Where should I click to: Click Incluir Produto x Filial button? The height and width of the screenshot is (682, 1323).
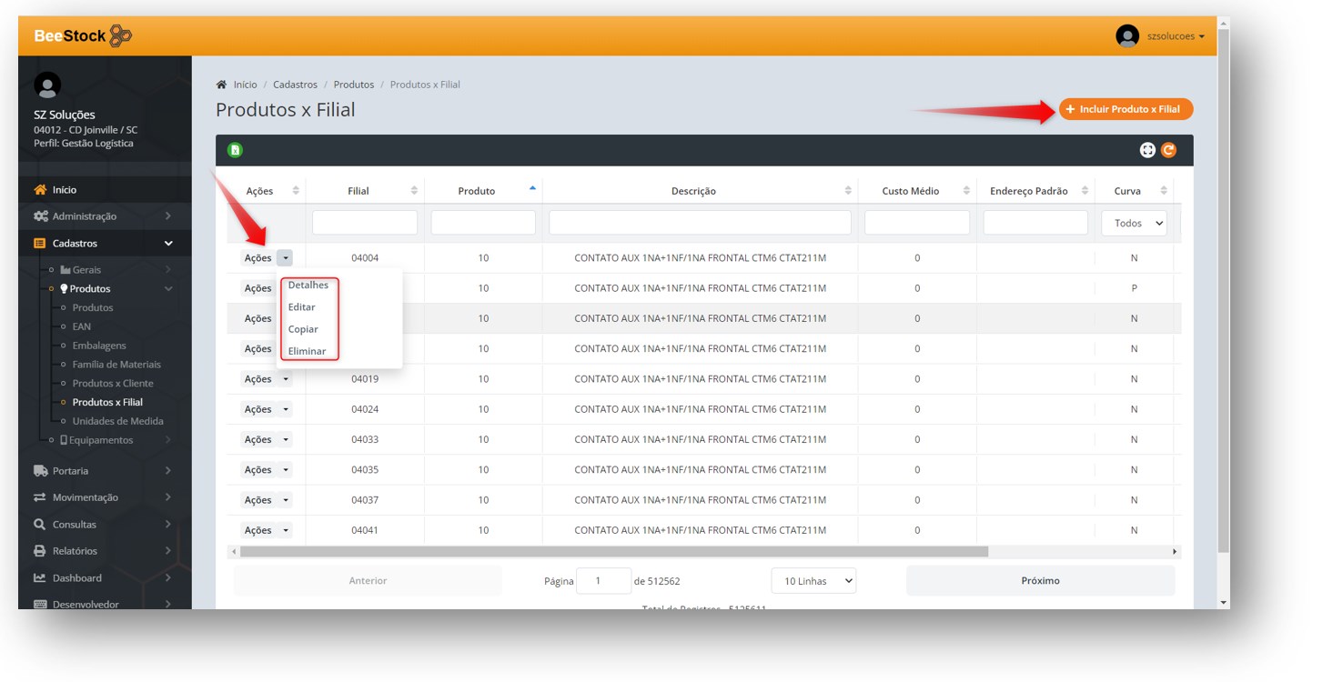[x=1126, y=109]
